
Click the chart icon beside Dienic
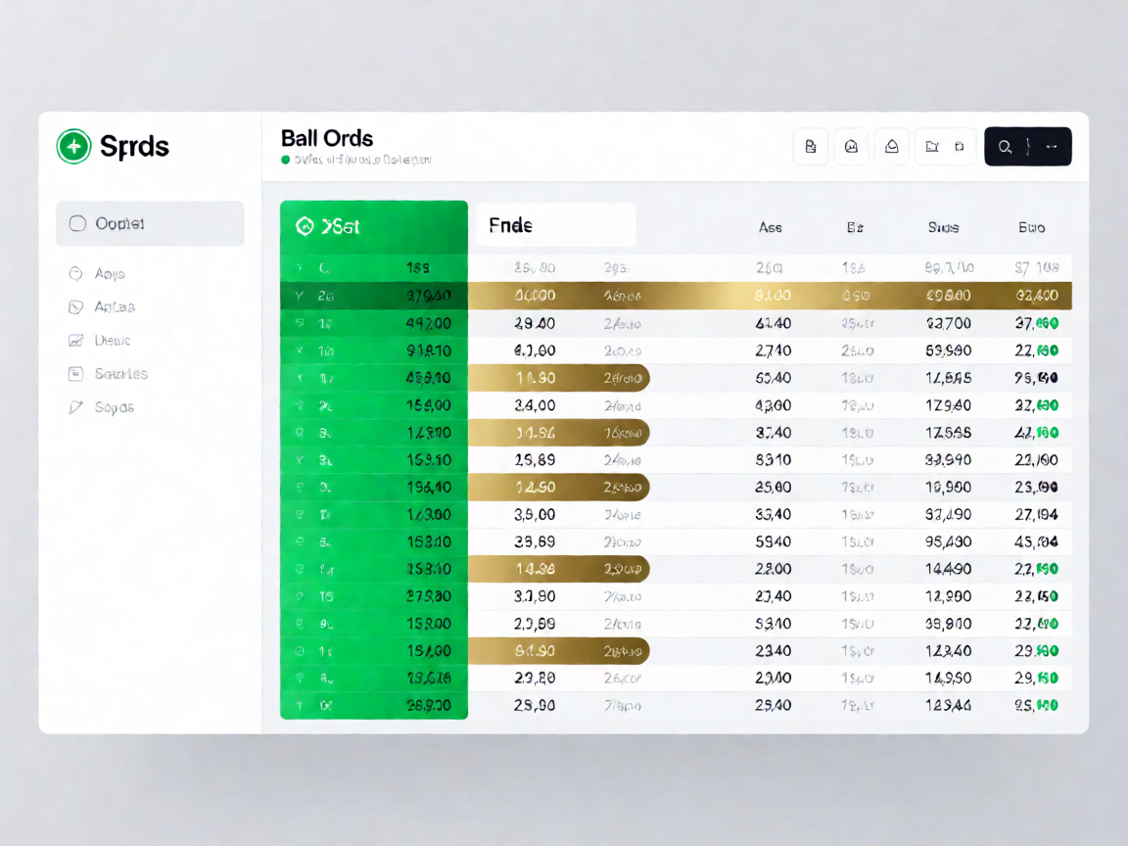point(75,341)
